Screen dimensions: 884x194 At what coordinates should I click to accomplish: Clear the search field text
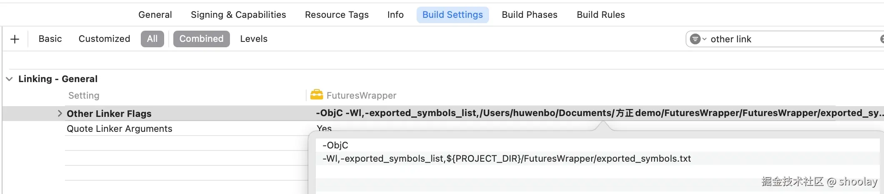(x=882, y=39)
